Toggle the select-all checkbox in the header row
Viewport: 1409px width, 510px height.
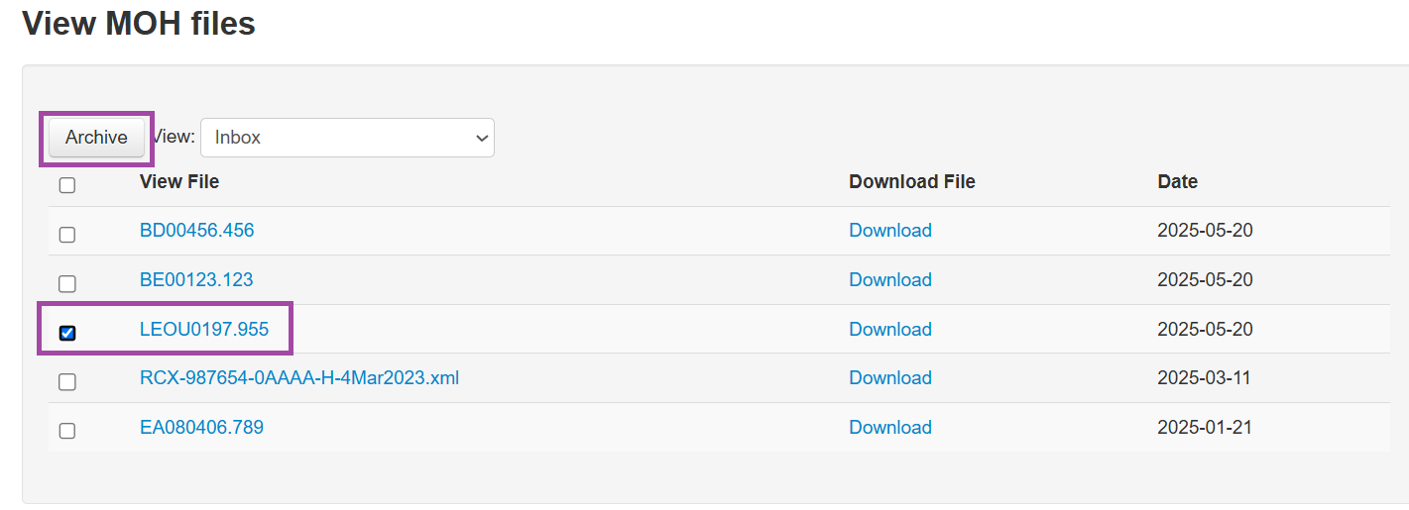(x=67, y=185)
